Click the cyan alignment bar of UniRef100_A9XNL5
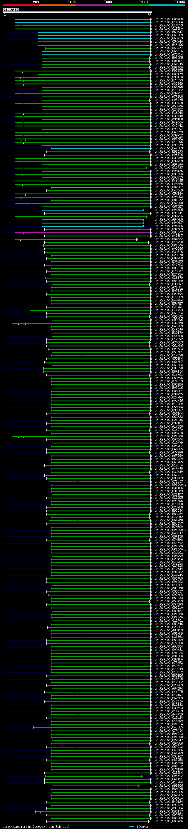This screenshot has height=829, width=188. (x=93, y=210)
